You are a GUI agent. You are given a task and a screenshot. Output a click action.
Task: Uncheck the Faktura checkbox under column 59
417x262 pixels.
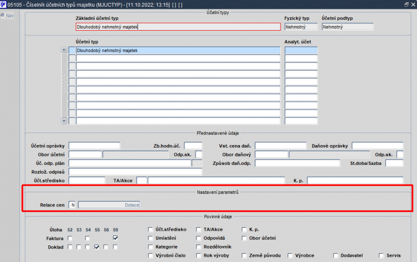point(115,238)
